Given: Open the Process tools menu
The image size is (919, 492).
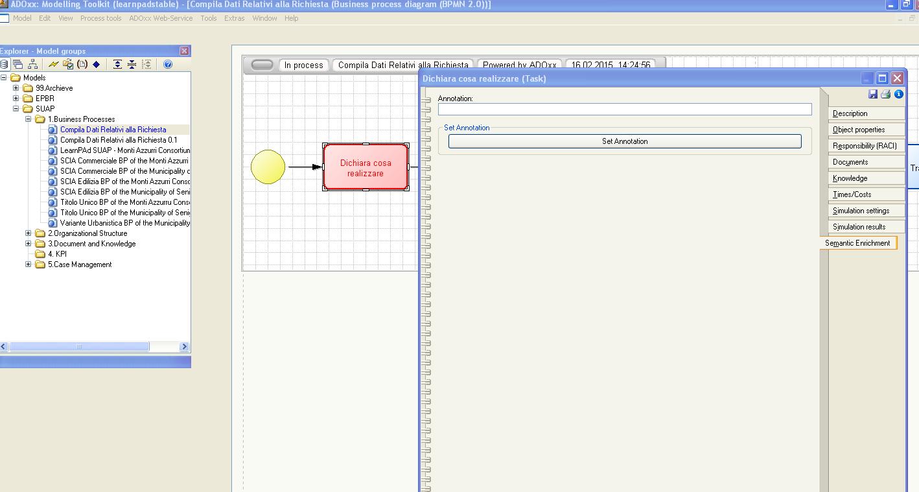Looking at the screenshot, I should (101, 18).
